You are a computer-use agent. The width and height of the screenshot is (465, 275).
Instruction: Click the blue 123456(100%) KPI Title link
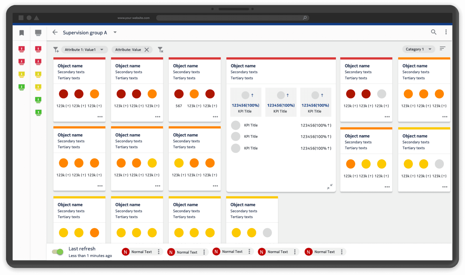coord(246,105)
